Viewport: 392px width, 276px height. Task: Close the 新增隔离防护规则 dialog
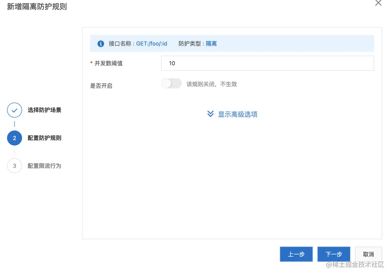[x=378, y=3]
